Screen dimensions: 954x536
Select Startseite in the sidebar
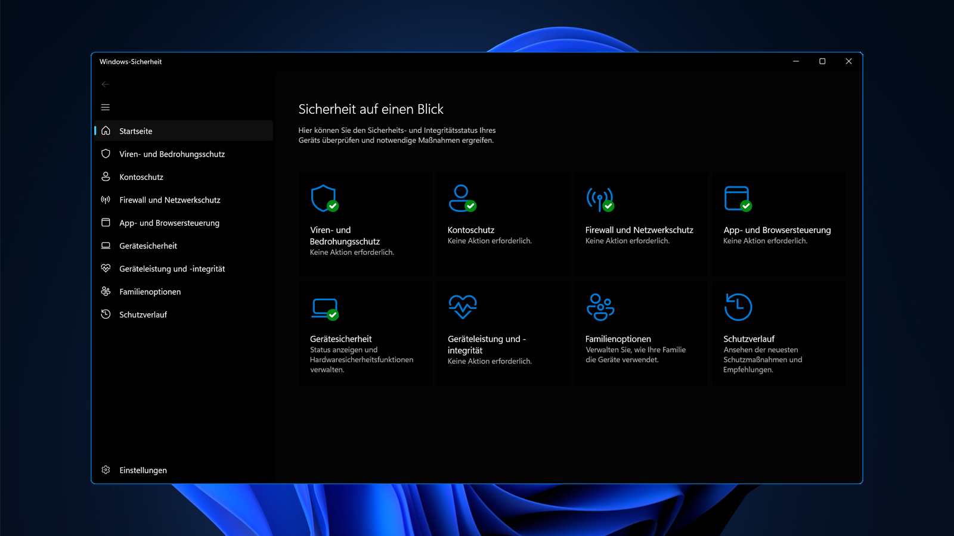click(184, 130)
